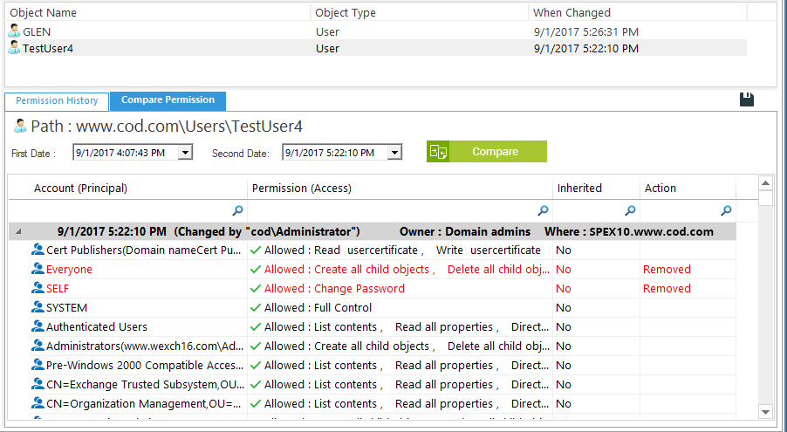Click green checkmark in Everyone row

256,270
